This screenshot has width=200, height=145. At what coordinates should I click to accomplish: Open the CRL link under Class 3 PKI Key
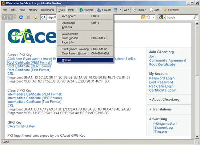point(11,105)
